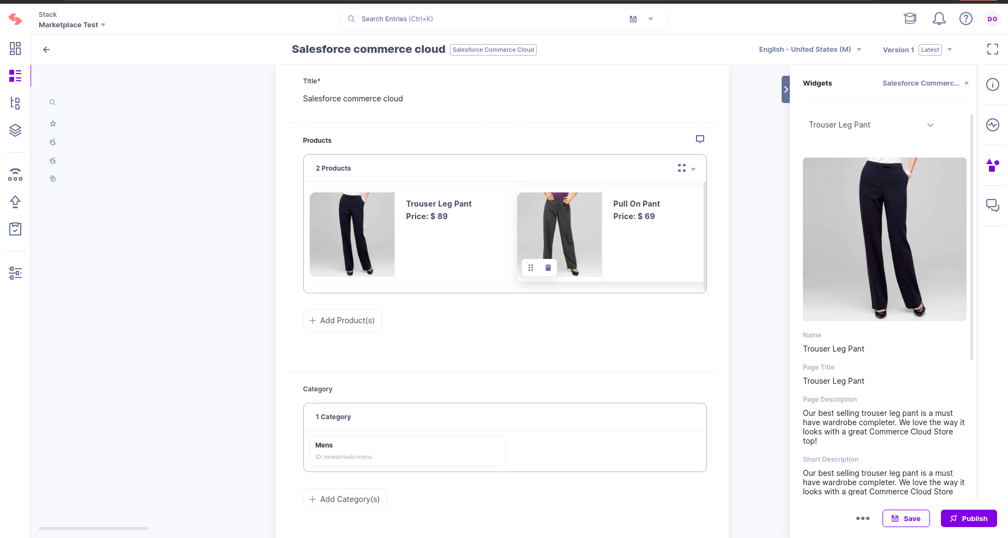This screenshot has height=538, width=1008.
Task: Open the Content Models icon in sidebar
Action: point(15,103)
